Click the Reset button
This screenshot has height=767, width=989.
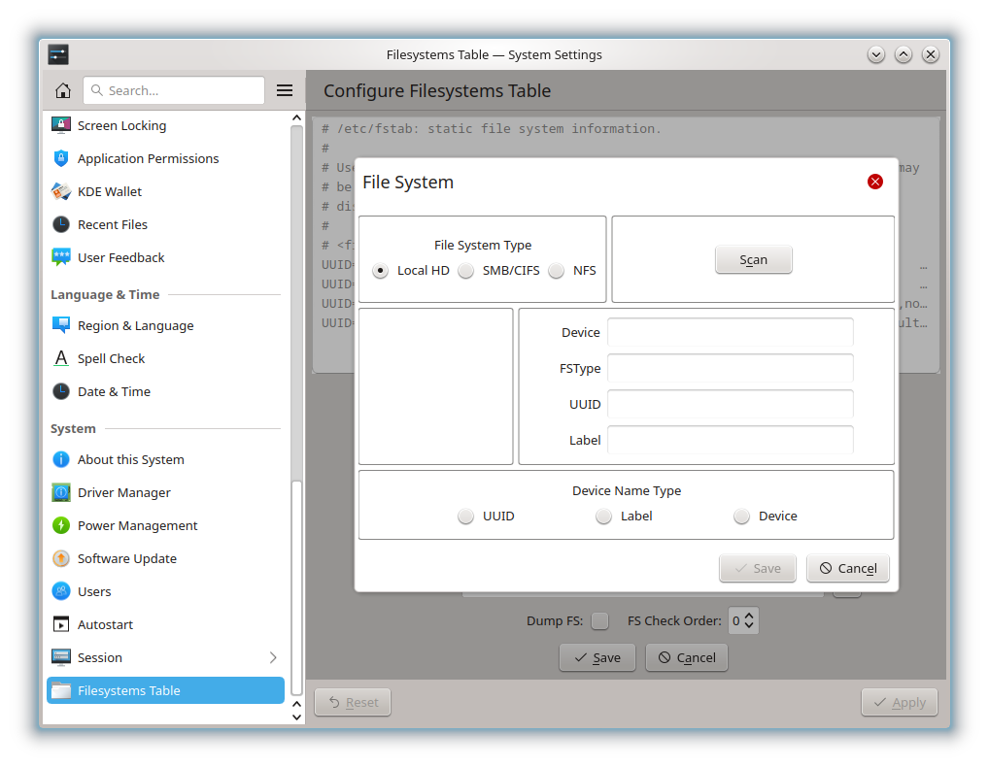[x=353, y=702]
